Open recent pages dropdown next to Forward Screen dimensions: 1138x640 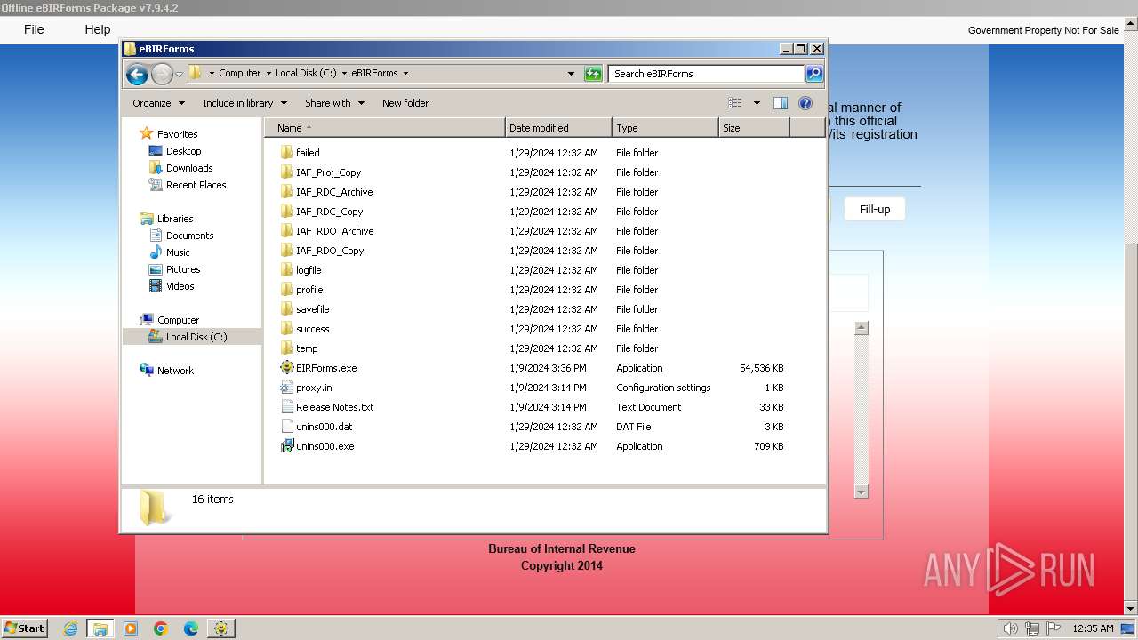(x=179, y=74)
